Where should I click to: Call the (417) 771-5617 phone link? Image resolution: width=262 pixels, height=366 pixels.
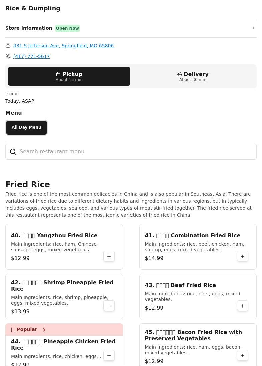(x=31, y=56)
